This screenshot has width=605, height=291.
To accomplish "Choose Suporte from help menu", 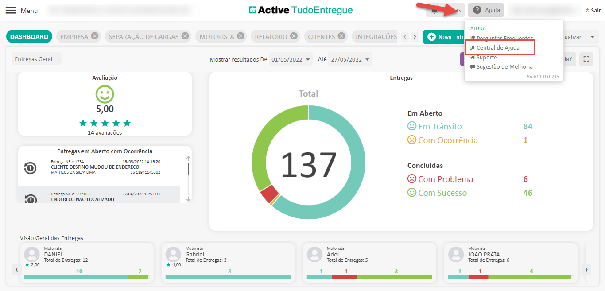I will click(486, 57).
